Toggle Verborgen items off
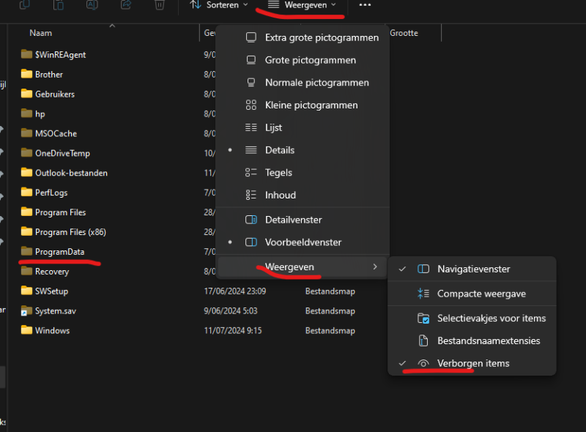The width and height of the screenshot is (586, 432). [472, 363]
